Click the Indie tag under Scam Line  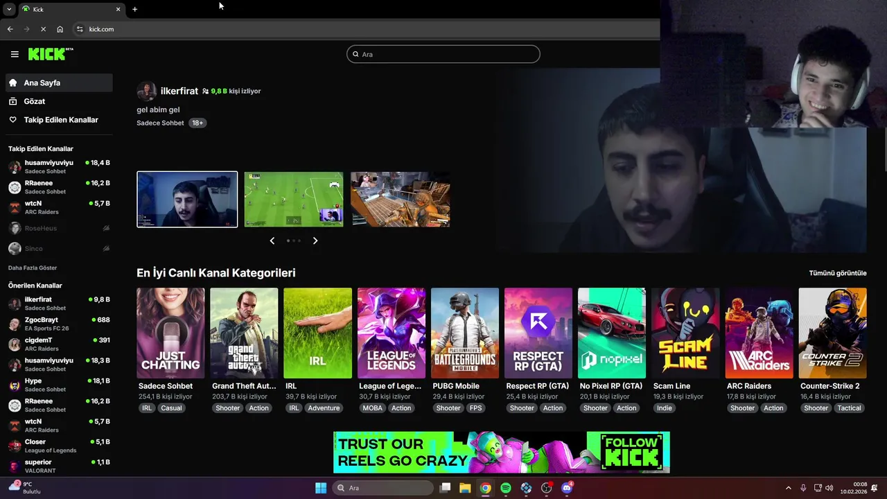[665, 408]
